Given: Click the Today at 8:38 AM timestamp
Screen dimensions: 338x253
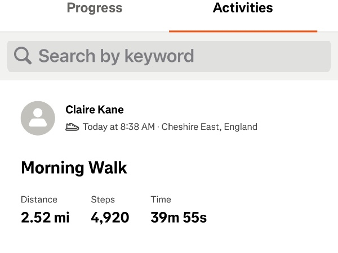Looking at the screenshot, I should 118,127.
